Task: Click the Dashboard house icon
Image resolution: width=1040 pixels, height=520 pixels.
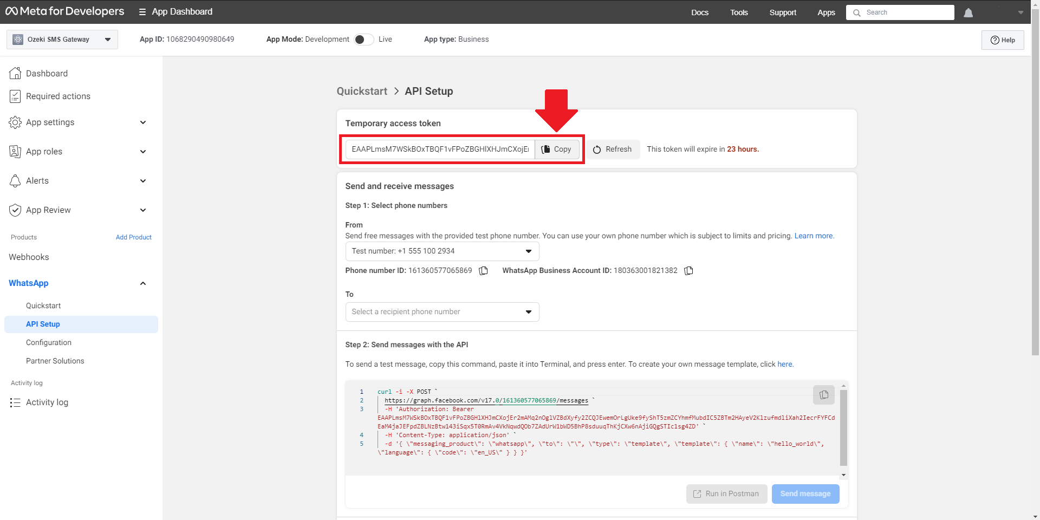Action: (15, 73)
